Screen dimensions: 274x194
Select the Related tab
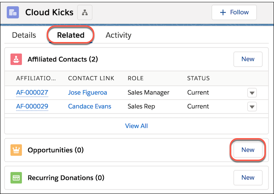[71, 35]
